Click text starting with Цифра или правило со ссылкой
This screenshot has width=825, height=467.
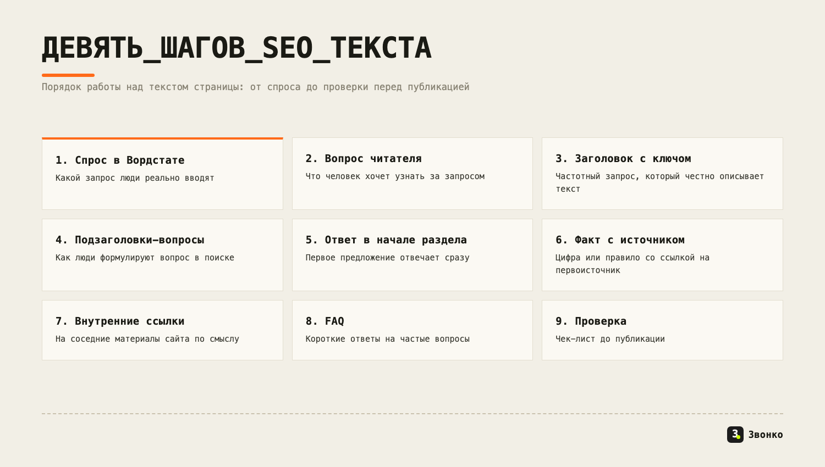pyautogui.click(x=632, y=264)
